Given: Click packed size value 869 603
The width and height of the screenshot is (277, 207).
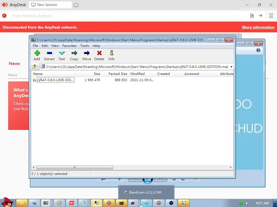Looking at the screenshot, I should point(121,80).
